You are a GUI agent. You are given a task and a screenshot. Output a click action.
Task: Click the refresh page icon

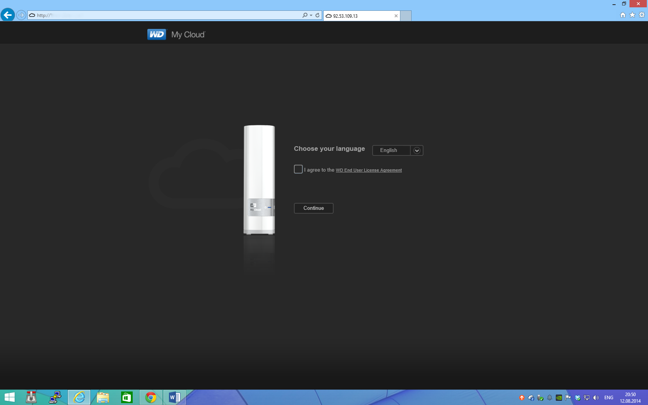(317, 15)
